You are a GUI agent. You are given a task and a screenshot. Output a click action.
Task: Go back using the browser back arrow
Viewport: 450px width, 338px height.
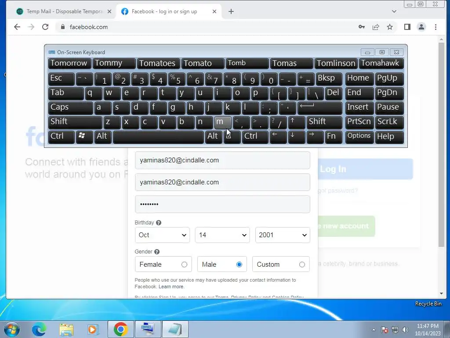coord(17,27)
